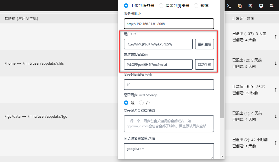Viewport: 279px width, 162px height.
Task: Click the 同步域名关键词 text area
Action: coord(169,124)
